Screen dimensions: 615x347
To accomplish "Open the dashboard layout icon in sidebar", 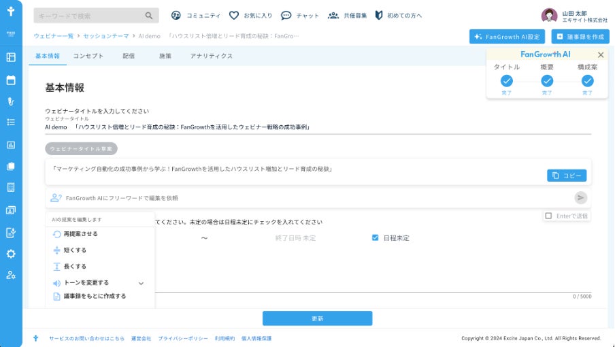I will [11, 57].
